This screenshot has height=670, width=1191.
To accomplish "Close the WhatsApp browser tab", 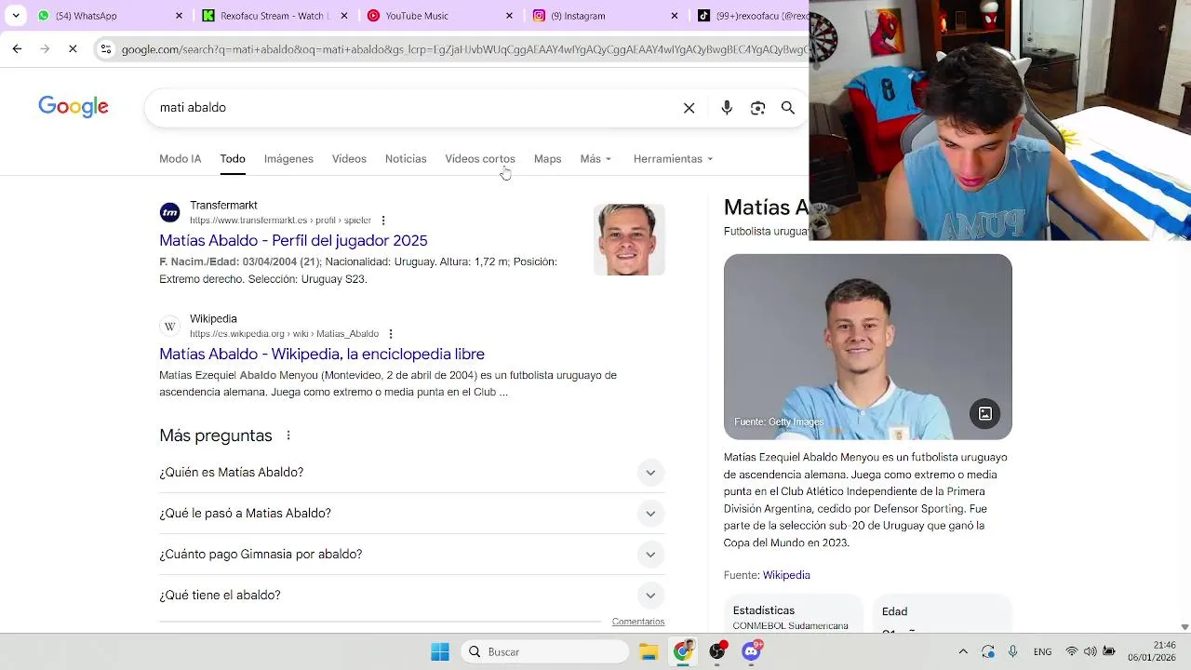I will click(179, 16).
